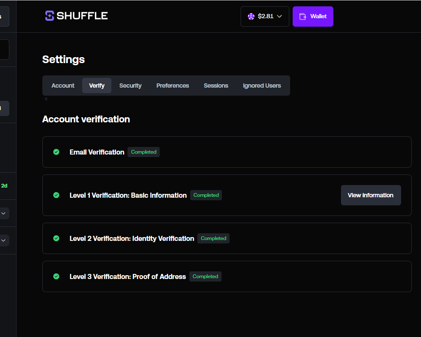Image resolution: width=421 pixels, height=337 pixels.
Task: Go to the Preferences tab
Action: [172, 86]
